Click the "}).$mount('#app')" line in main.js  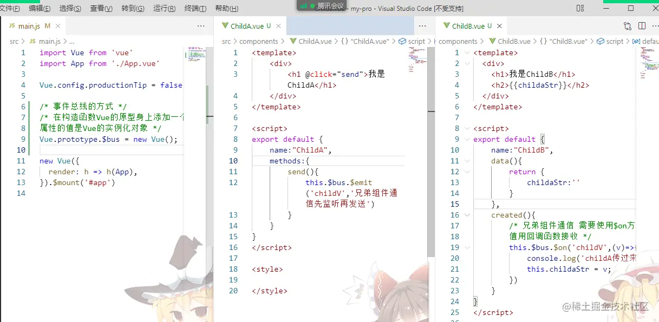coord(77,182)
